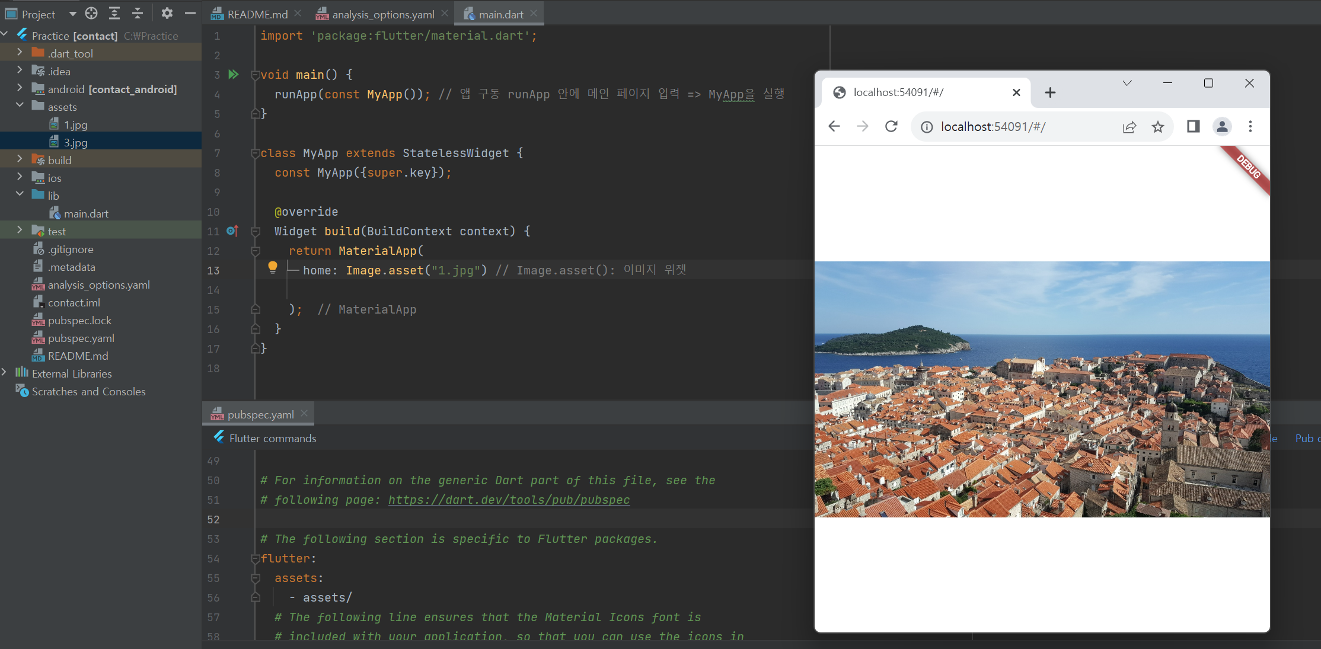Expand the android folder
Screen dimensions: 1321x649
[x=20, y=88]
